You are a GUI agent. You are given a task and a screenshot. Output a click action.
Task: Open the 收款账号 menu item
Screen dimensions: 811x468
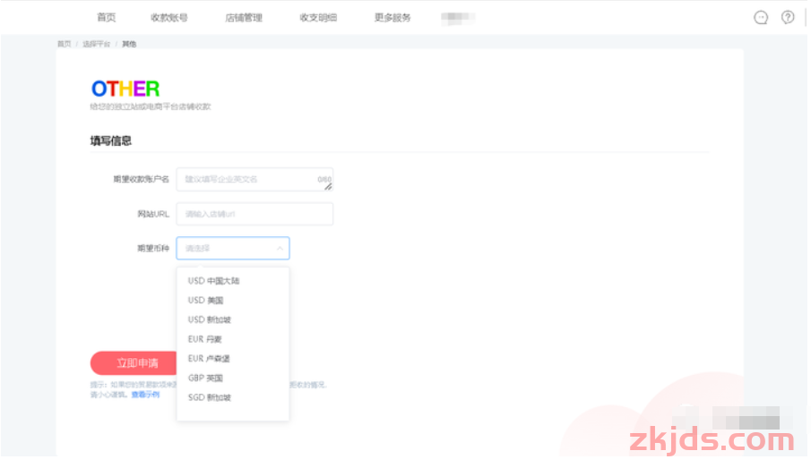[169, 18]
